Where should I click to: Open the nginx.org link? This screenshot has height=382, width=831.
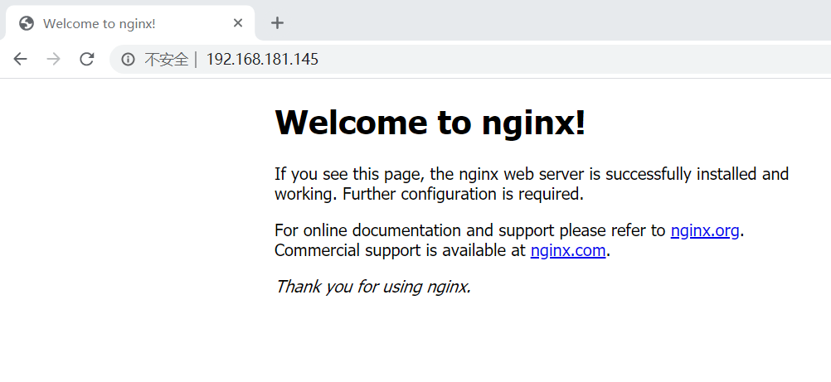(705, 230)
